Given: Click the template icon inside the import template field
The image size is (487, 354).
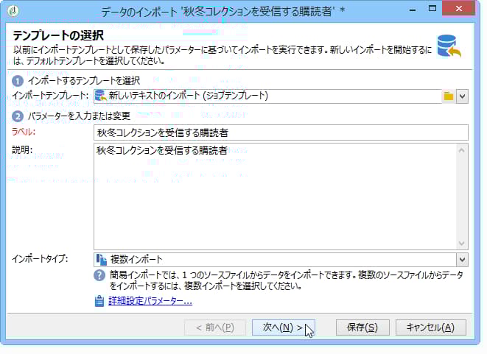Looking at the screenshot, I should coord(101,96).
